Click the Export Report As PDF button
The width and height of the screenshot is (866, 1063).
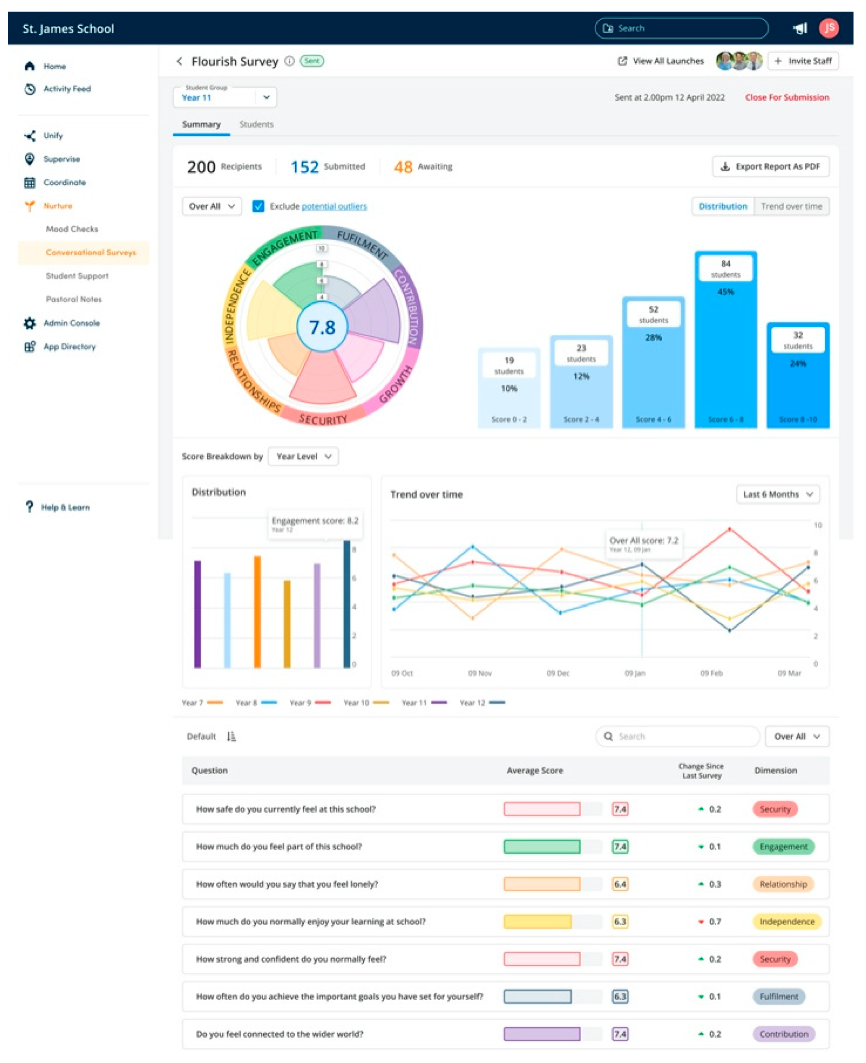click(770, 167)
